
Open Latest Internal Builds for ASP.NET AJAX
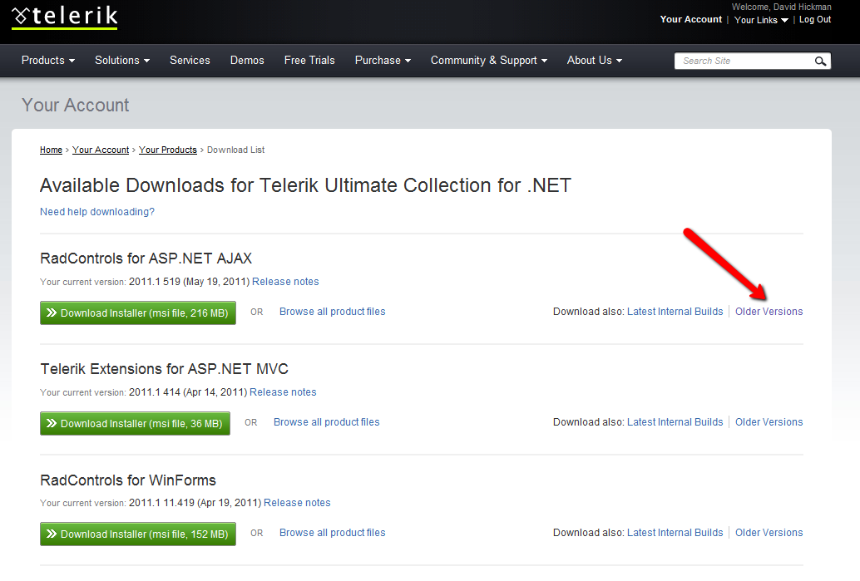pos(675,312)
